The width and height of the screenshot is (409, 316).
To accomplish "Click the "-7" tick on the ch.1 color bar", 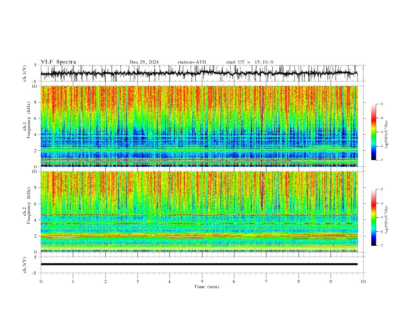I will coord(381,160).
